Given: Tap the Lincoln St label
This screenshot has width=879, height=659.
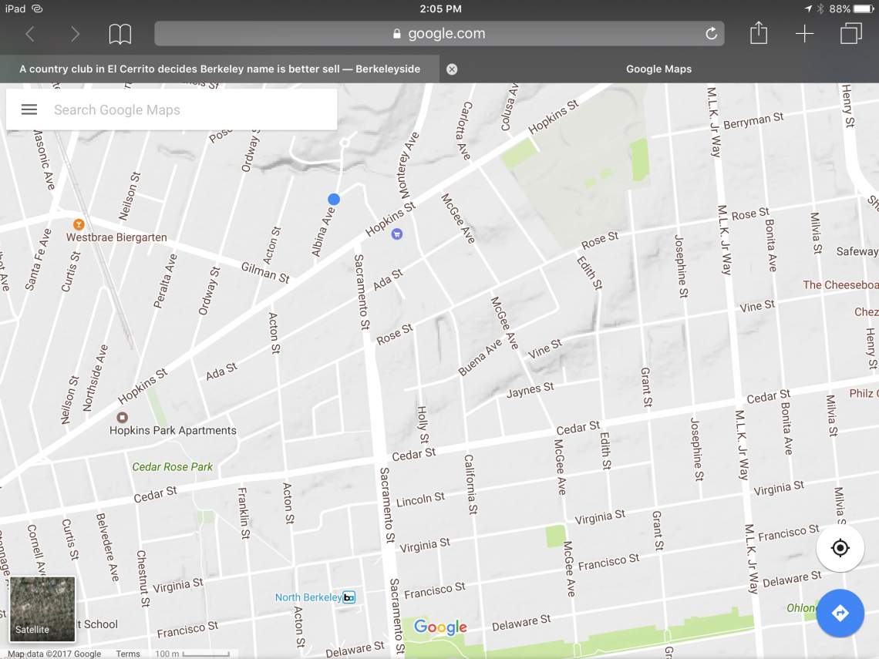Looking at the screenshot, I should [420, 499].
